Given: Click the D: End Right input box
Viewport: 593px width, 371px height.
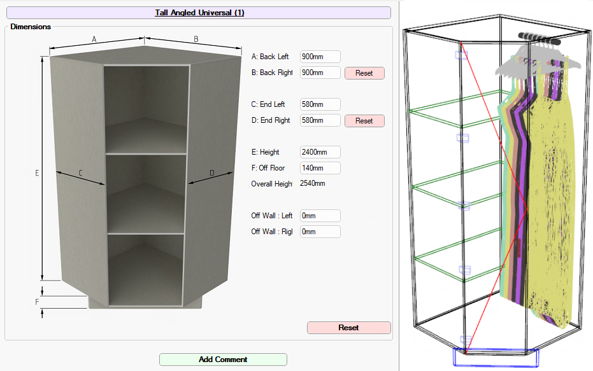Looking at the screenshot, I should pos(320,120).
